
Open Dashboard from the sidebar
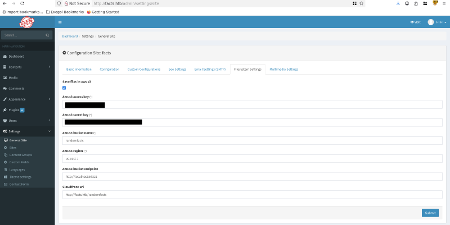click(16, 56)
